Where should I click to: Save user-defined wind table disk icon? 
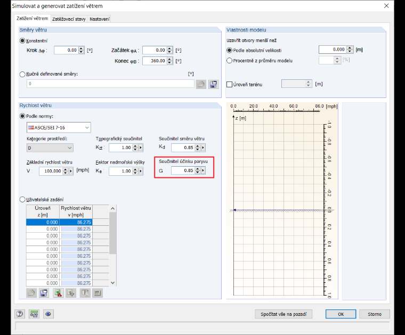[x=44, y=293]
